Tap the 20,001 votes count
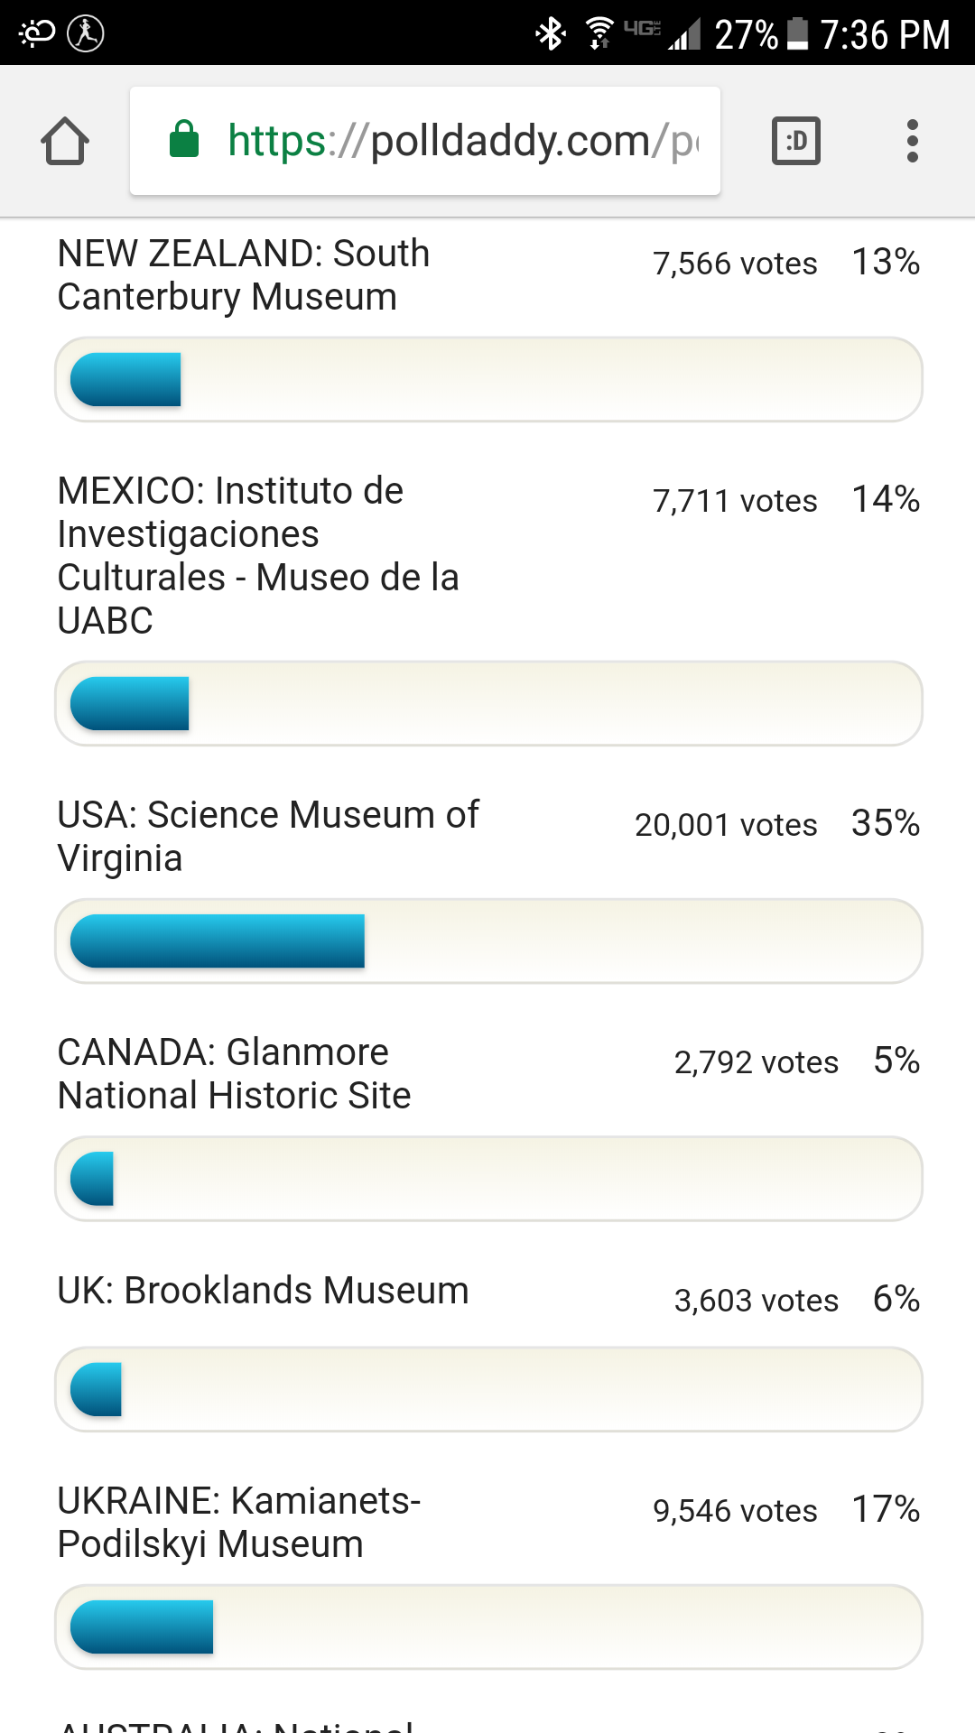Viewport: 975px width, 1733px height. (726, 825)
